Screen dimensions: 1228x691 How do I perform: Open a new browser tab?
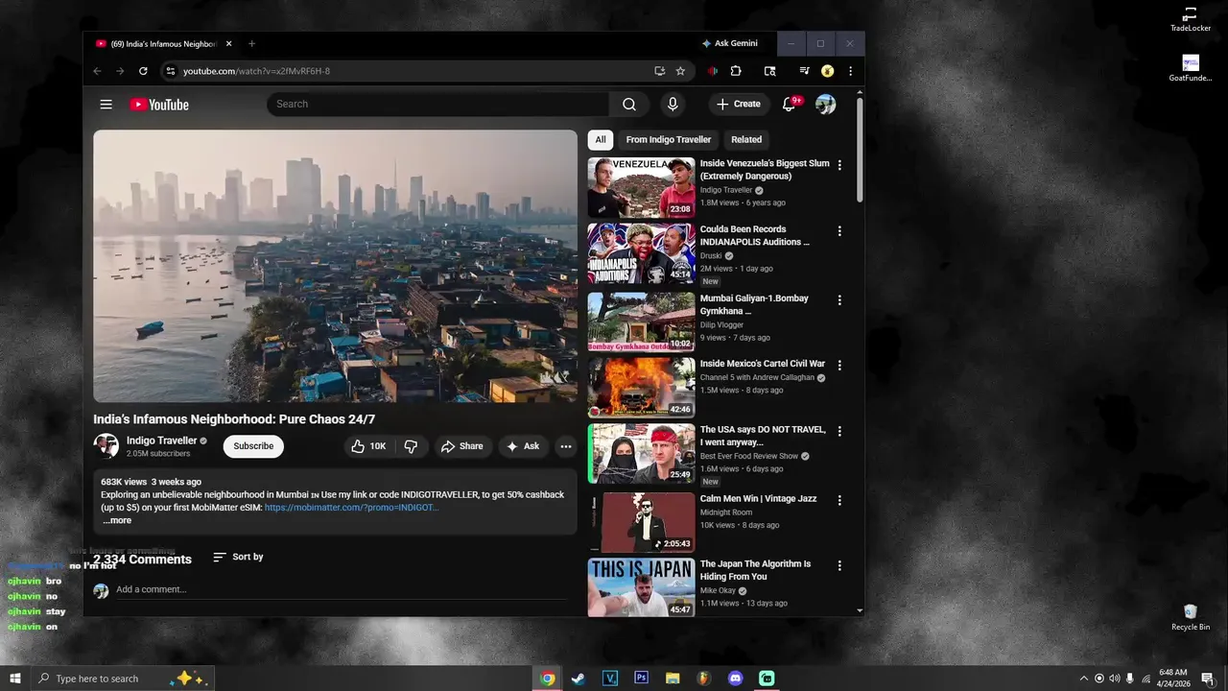click(x=251, y=43)
